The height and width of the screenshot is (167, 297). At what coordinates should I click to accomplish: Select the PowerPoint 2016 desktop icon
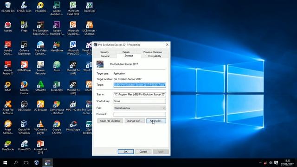(40, 147)
